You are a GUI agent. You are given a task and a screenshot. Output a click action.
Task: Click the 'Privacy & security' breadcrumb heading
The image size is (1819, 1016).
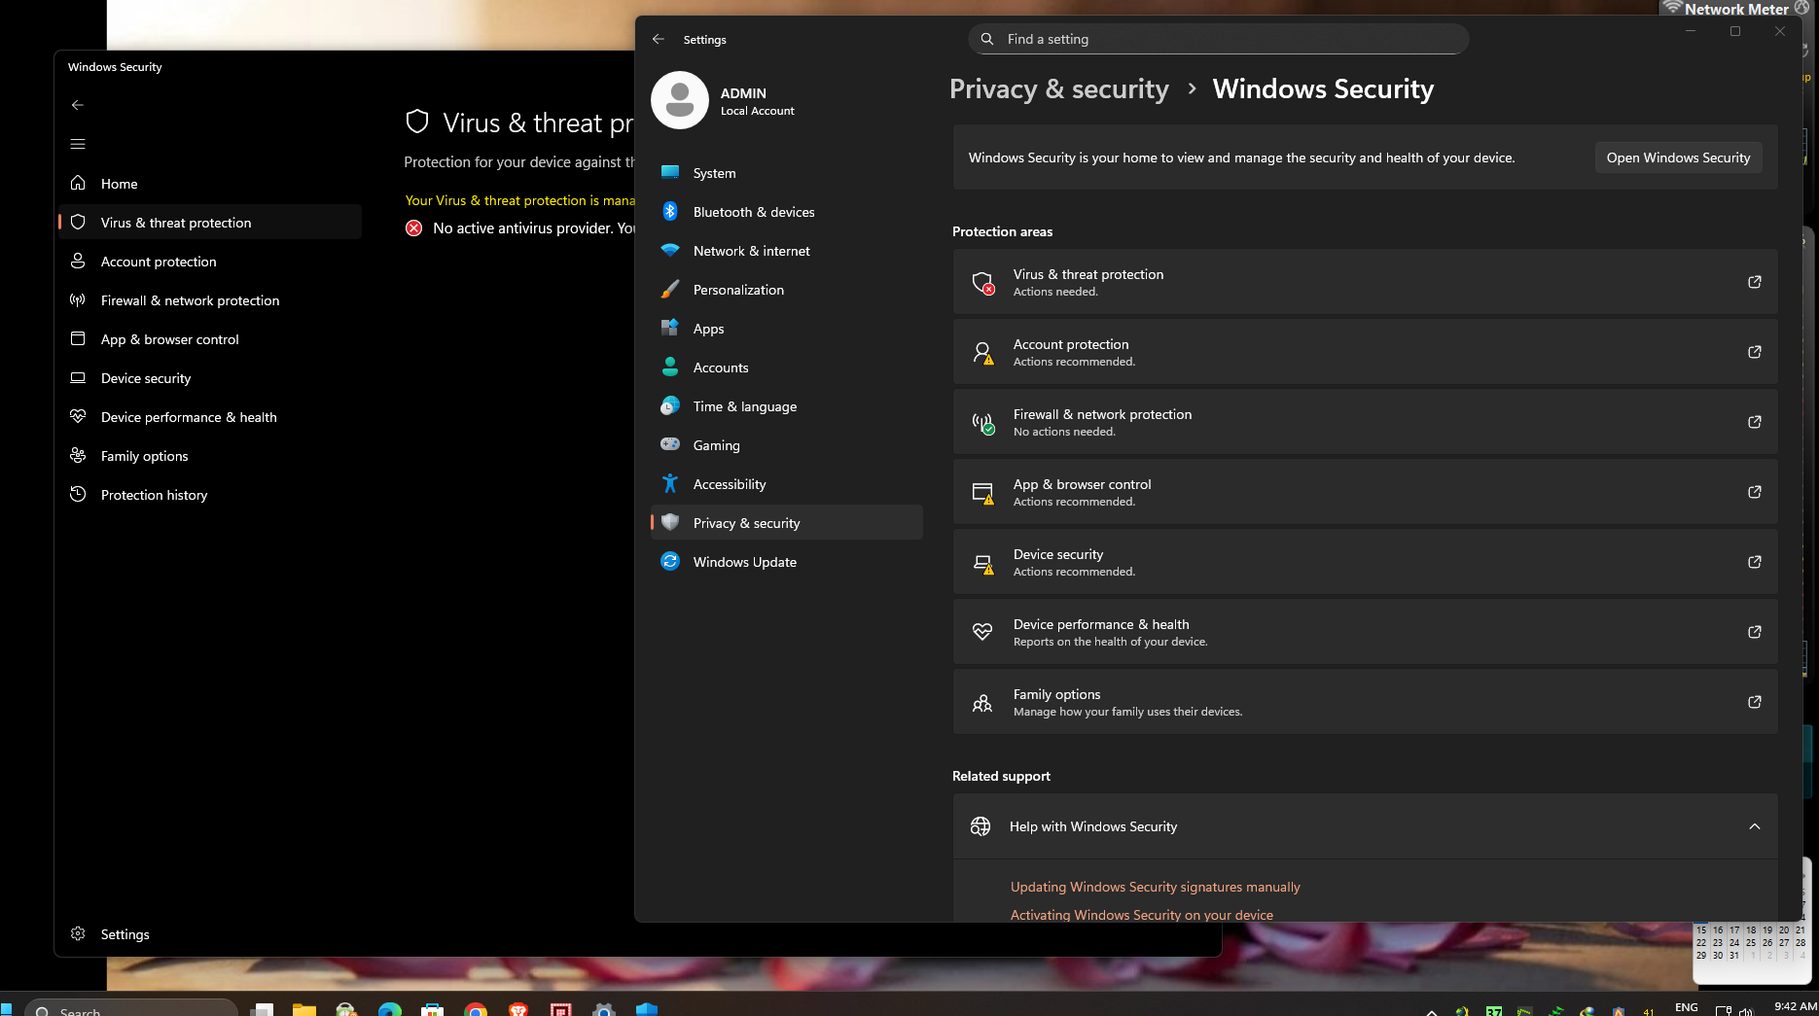[x=1058, y=89]
